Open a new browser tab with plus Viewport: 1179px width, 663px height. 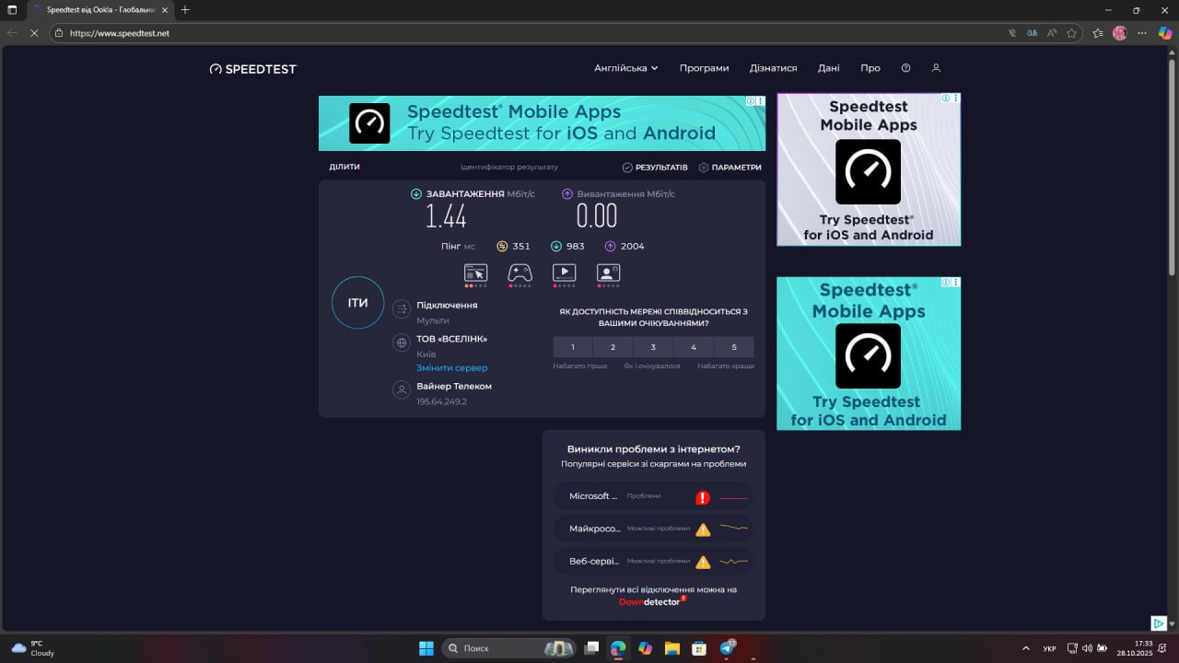coord(185,10)
